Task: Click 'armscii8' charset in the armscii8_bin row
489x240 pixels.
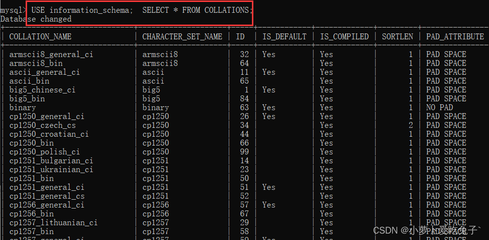Action: 160,63
